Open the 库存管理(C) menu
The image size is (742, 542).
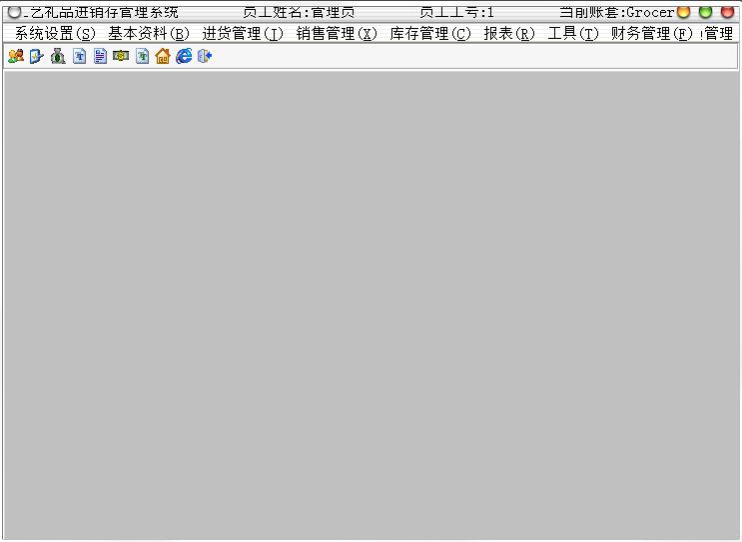click(430, 34)
